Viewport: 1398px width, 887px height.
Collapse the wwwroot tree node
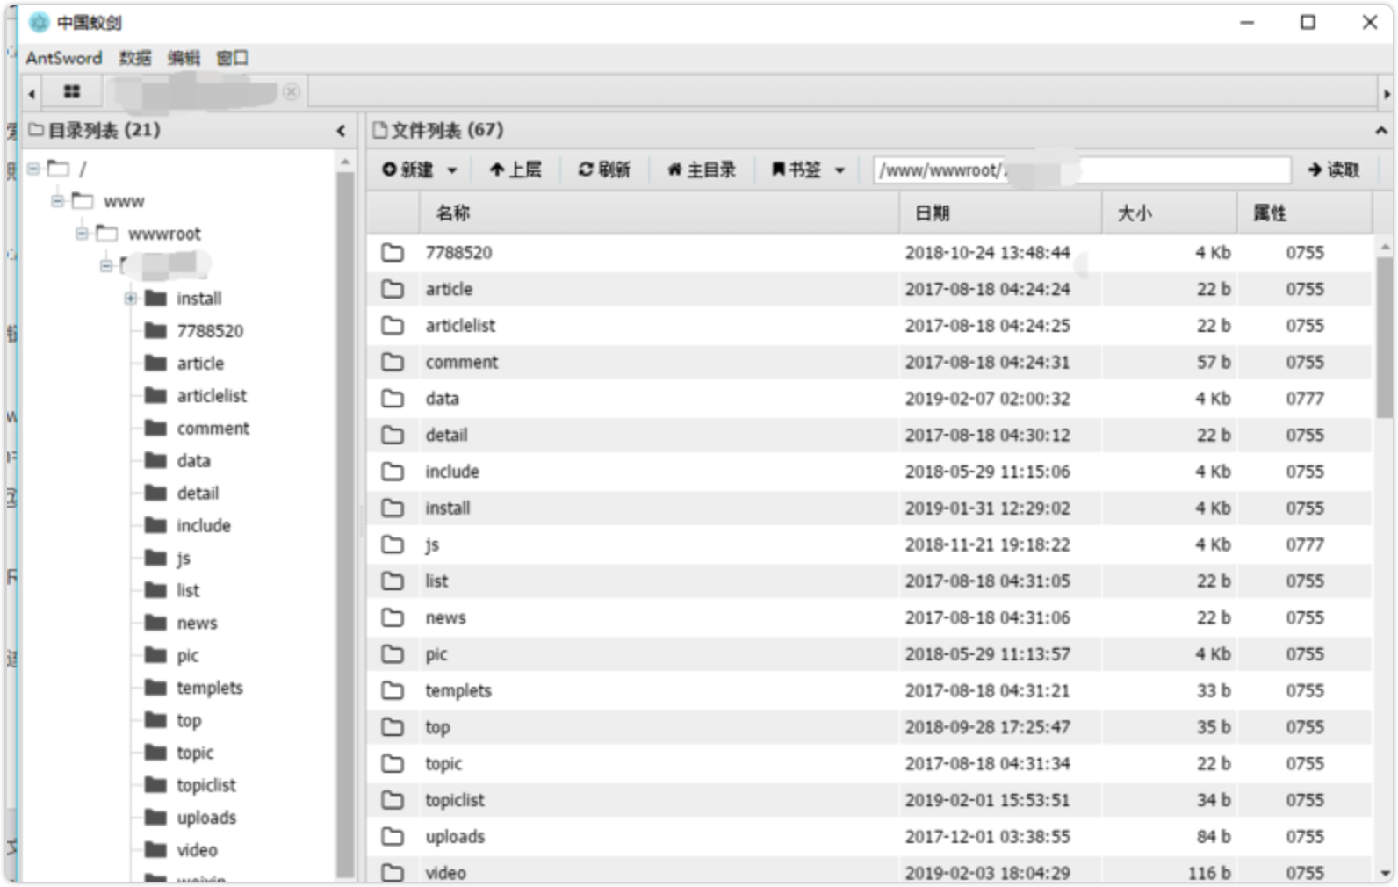pos(82,234)
